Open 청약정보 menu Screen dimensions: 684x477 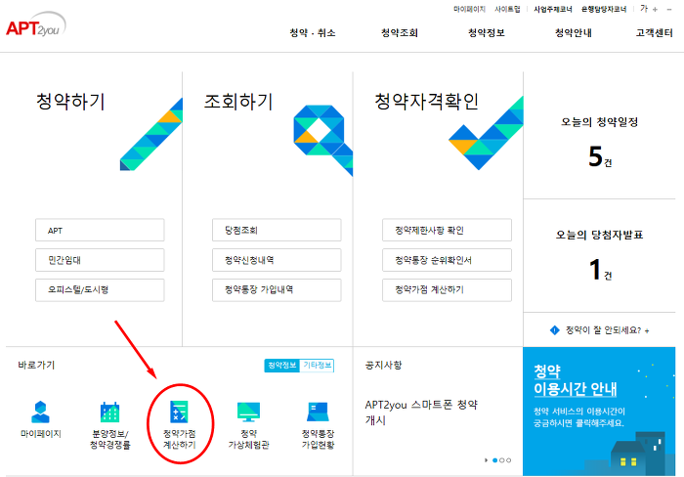pos(487,32)
